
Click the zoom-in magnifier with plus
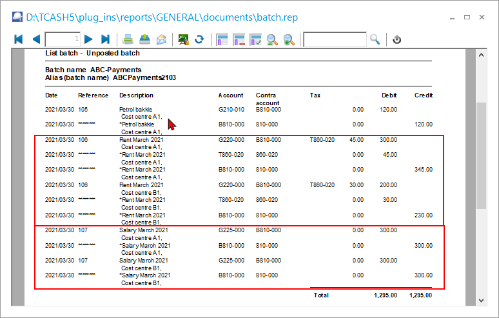[x=289, y=40]
